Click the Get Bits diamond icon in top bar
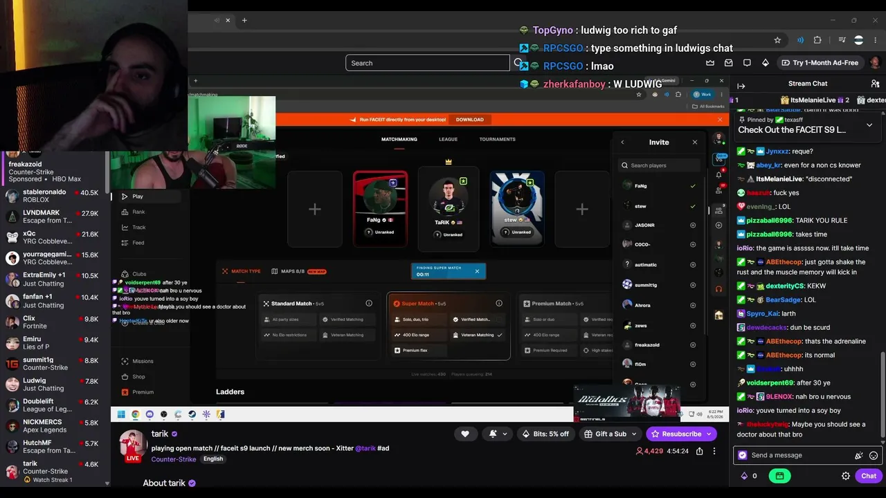886x498 pixels. [765, 63]
